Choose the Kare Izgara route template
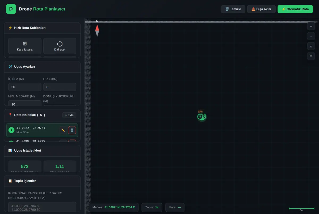 [25, 46]
